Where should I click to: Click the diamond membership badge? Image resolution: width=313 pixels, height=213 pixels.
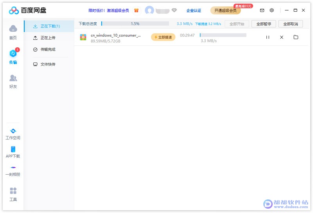174,10
